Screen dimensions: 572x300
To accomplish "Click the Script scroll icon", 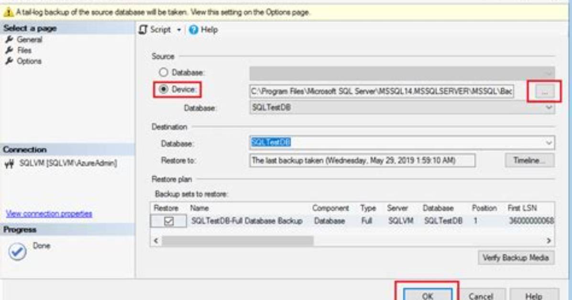I will click(x=143, y=30).
